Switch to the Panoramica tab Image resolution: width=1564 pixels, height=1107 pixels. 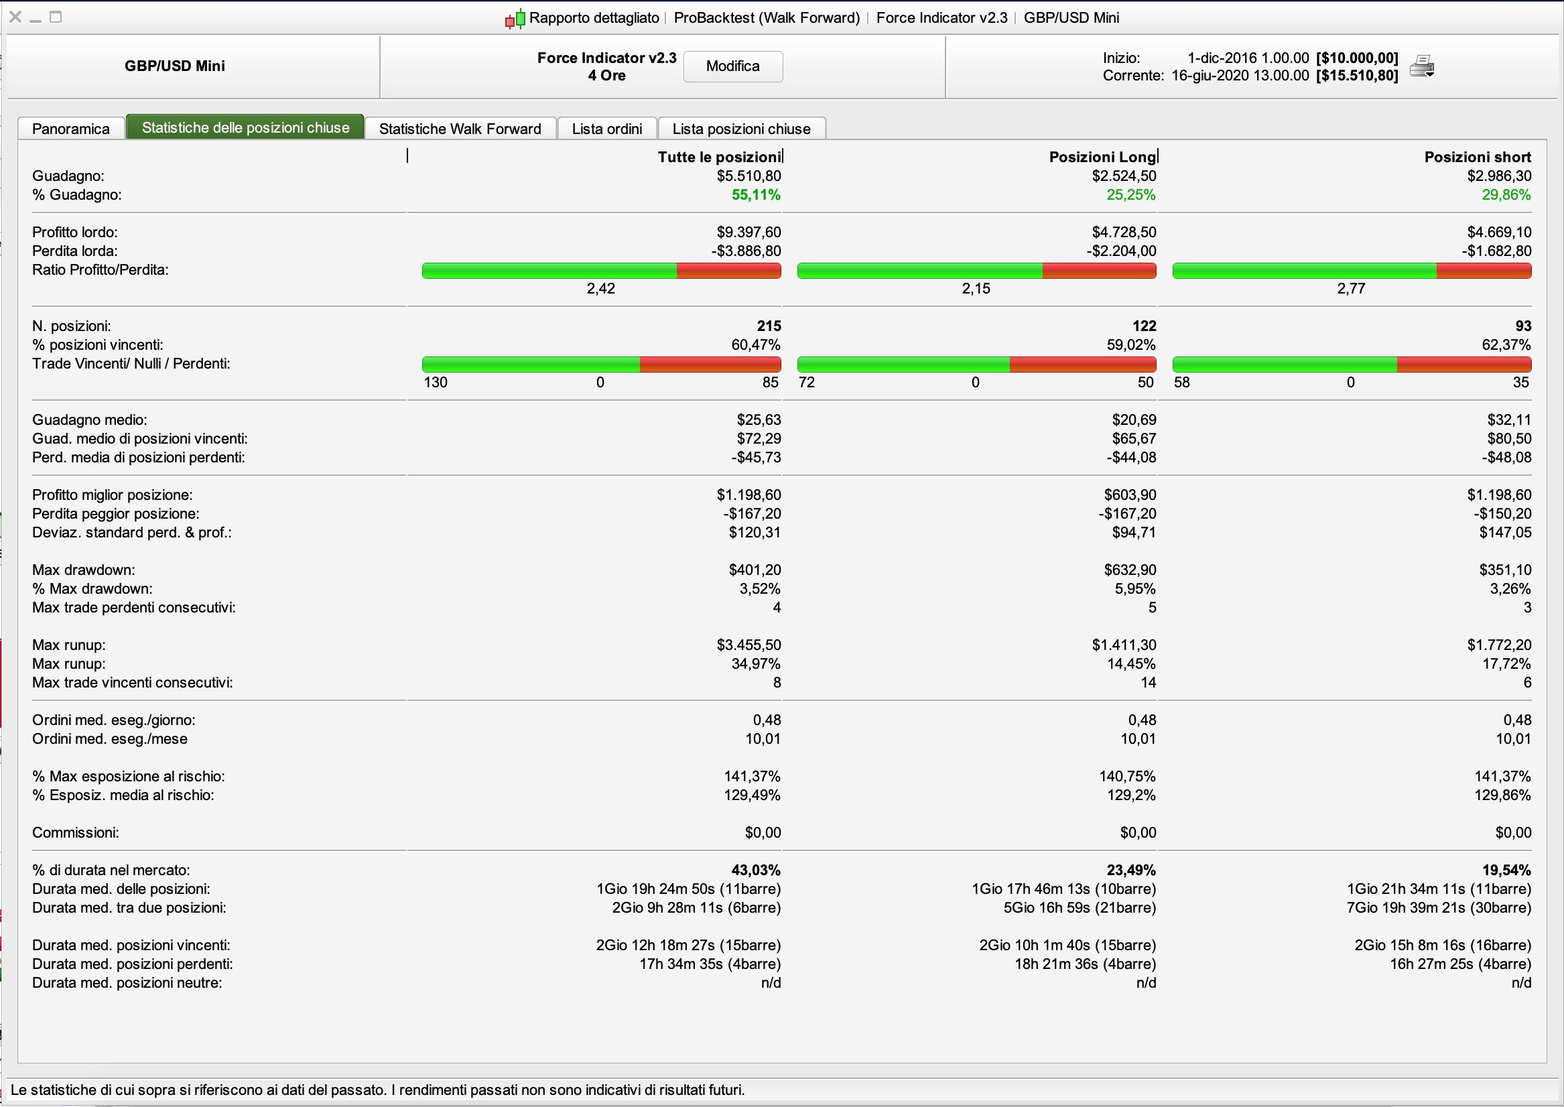coord(71,129)
